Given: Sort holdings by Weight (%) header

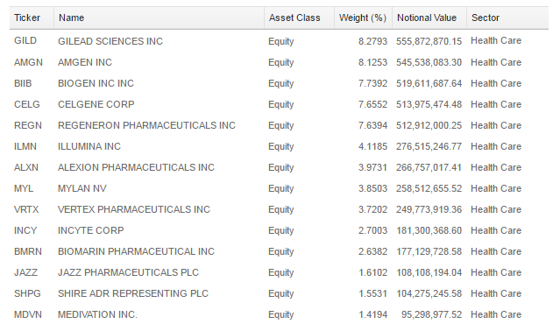Looking at the screenshot, I should 363,18.
